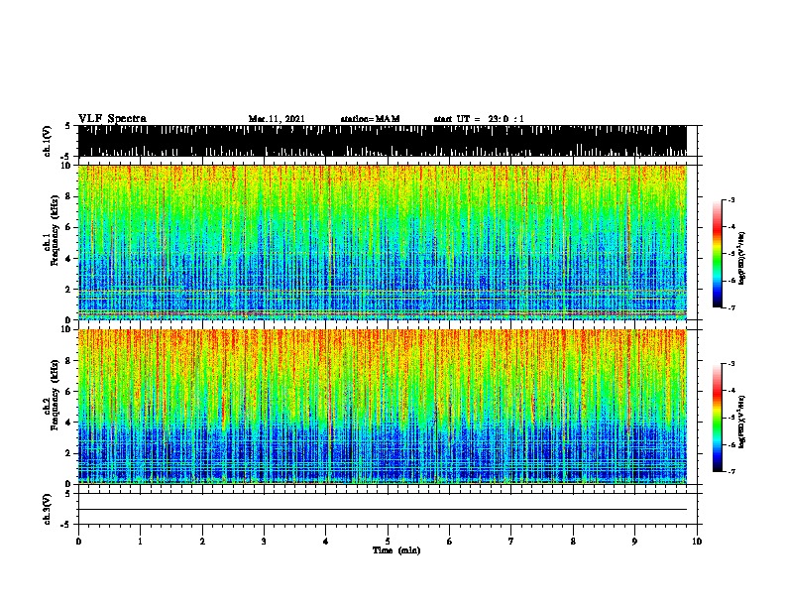Click the flat ch.3 voltage trace line
The width and height of the screenshot is (785, 607).
click(x=383, y=510)
